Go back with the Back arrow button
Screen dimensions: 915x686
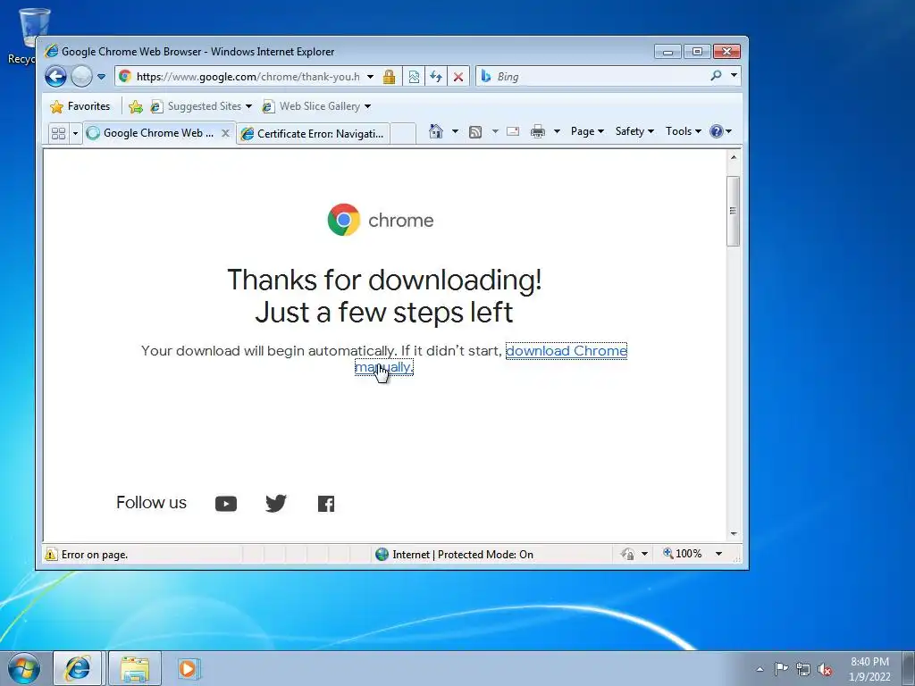click(56, 77)
